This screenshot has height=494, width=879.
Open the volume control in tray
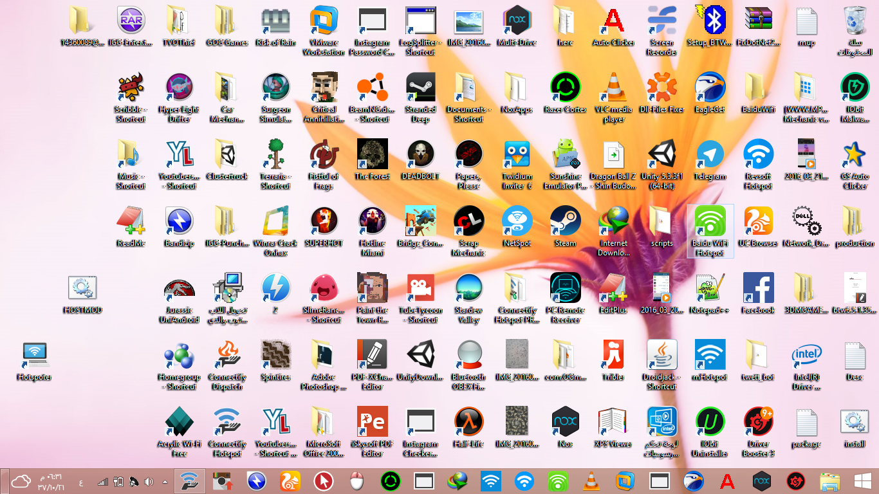(x=149, y=482)
